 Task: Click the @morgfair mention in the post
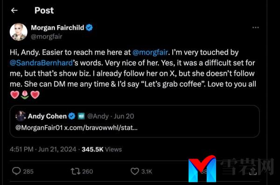click(x=150, y=52)
